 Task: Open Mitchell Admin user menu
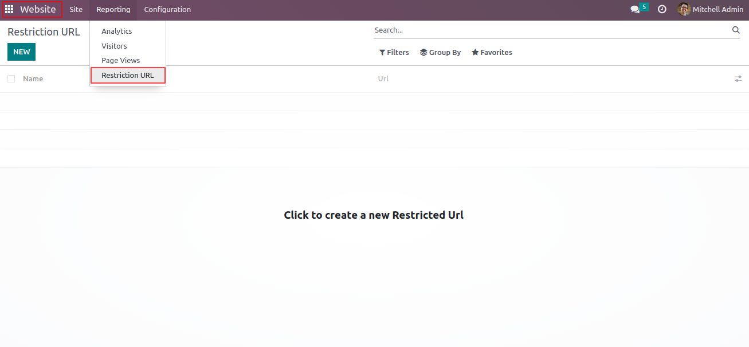coord(711,10)
